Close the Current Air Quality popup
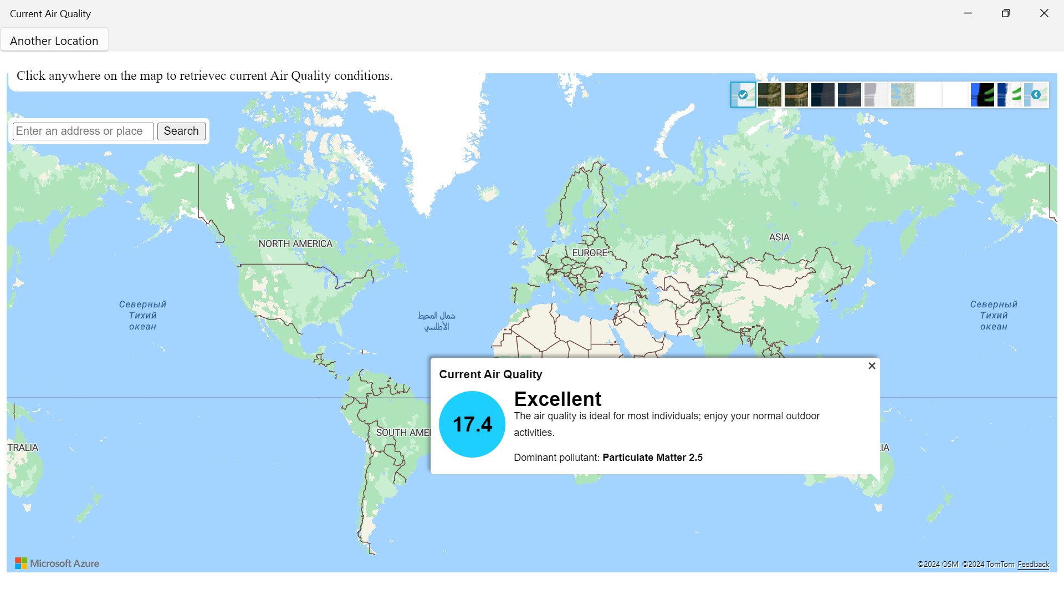This screenshot has height=599, width=1064. 872,366
